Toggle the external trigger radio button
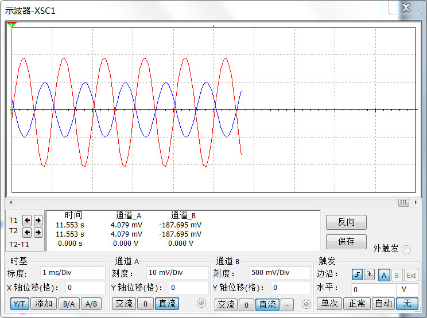The image size is (427, 318). pos(406,249)
